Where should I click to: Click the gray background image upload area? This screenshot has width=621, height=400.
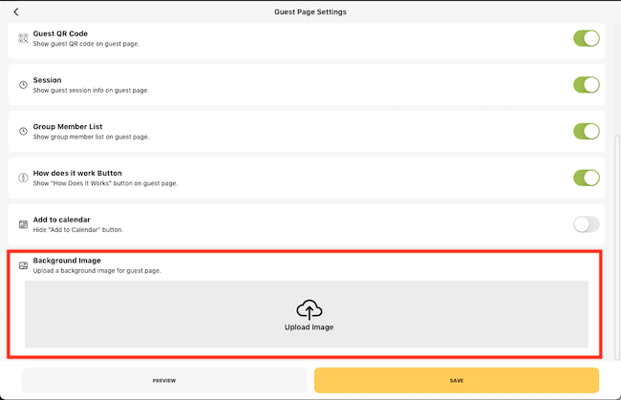[x=306, y=314]
